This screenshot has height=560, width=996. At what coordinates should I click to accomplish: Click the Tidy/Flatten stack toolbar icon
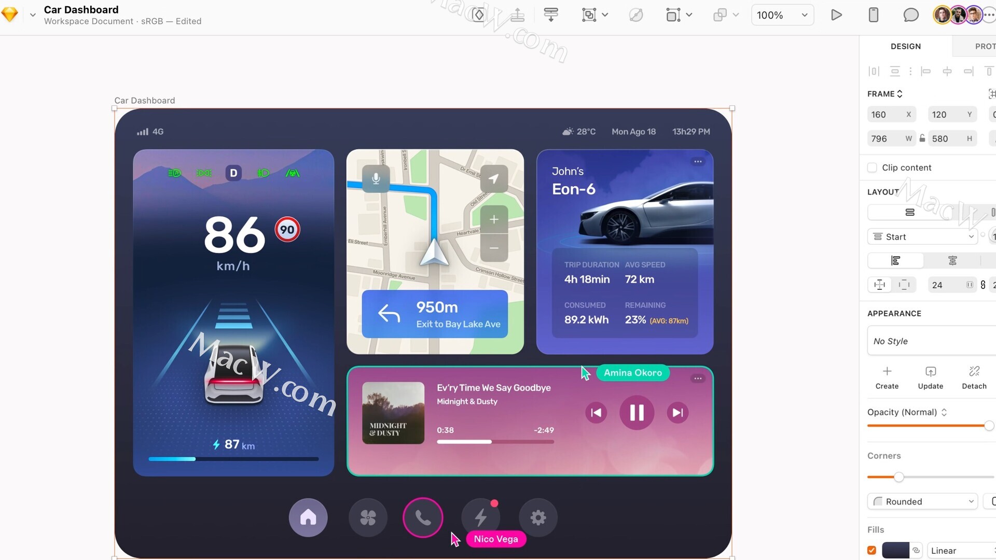tap(551, 15)
